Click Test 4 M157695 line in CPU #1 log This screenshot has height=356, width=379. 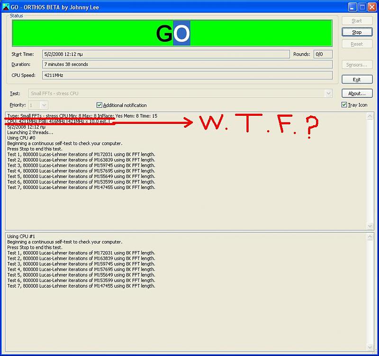[x=81, y=269]
